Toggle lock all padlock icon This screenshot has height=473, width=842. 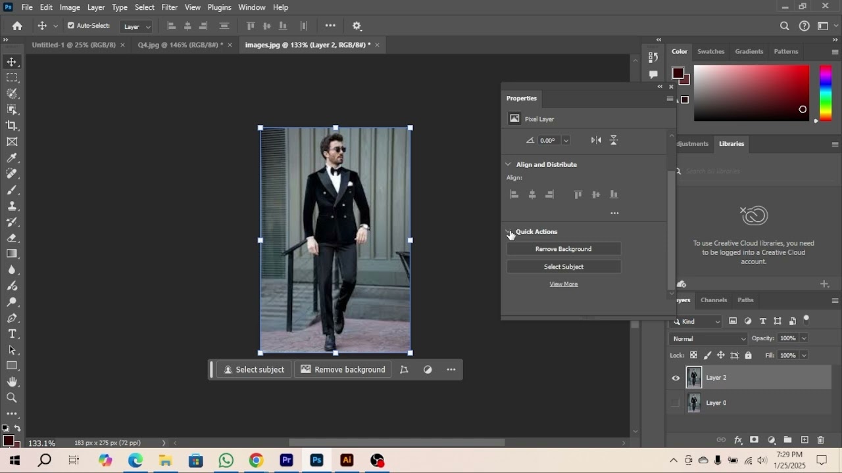pos(748,355)
